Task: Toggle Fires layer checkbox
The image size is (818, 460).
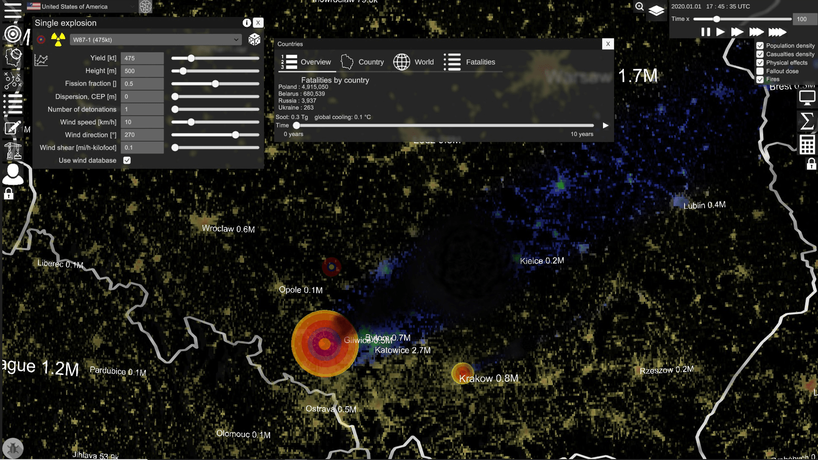Action: (760, 80)
